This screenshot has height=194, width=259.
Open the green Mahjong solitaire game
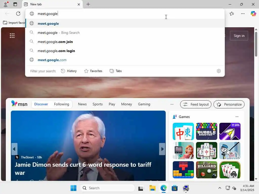click(x=206, y=151)
